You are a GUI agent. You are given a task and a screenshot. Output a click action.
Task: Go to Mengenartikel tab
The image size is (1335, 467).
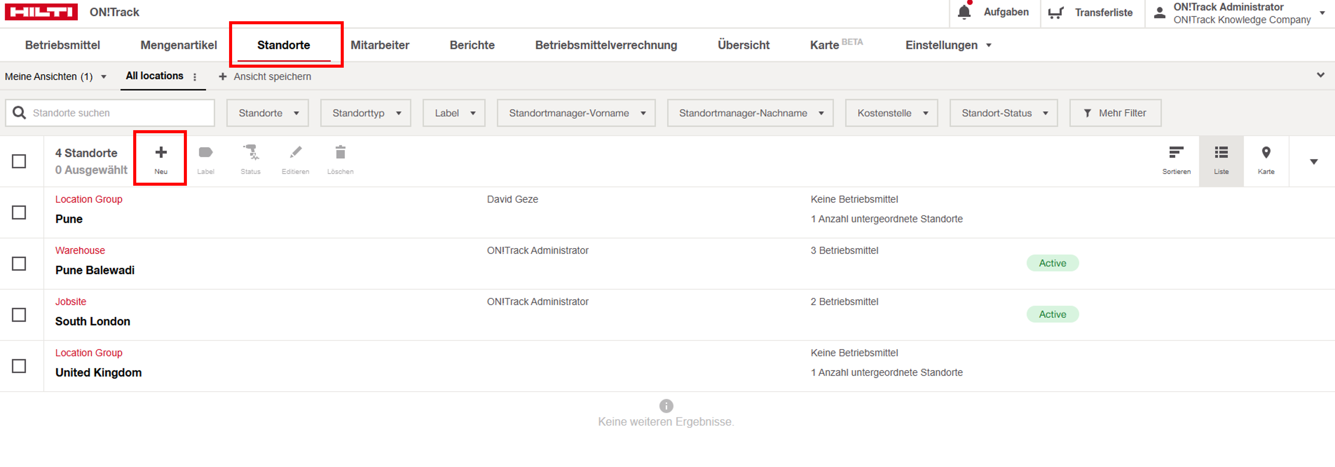tap(179, 45)
